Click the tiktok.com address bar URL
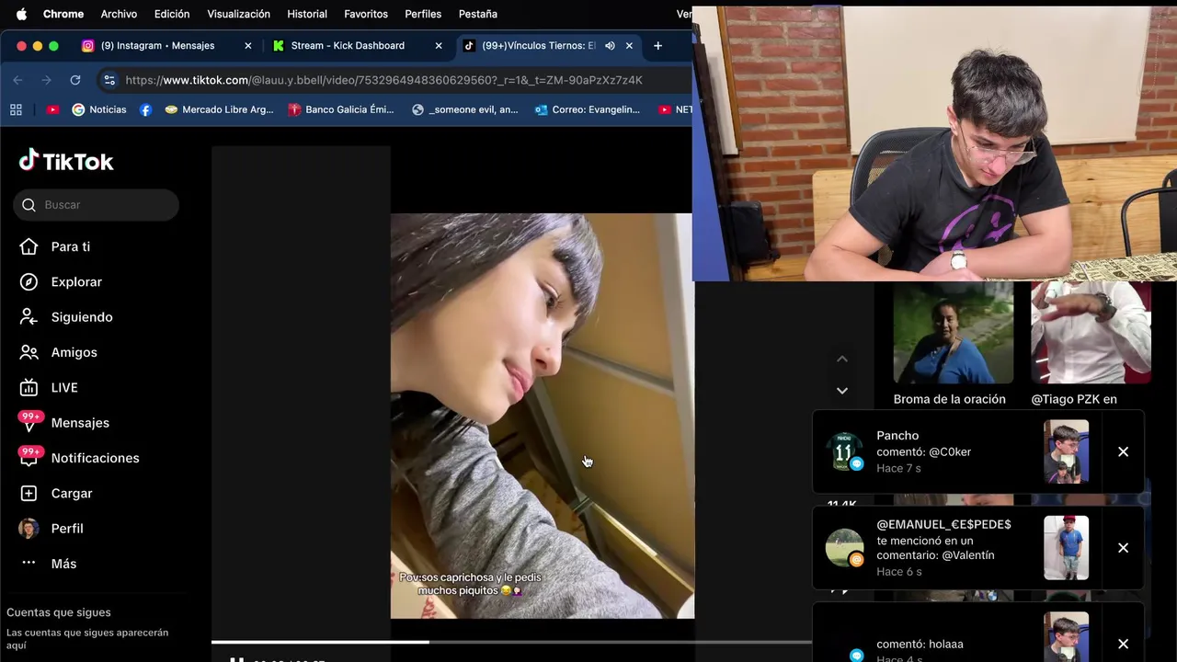The image size is (1177, 662). coord(383,80)
